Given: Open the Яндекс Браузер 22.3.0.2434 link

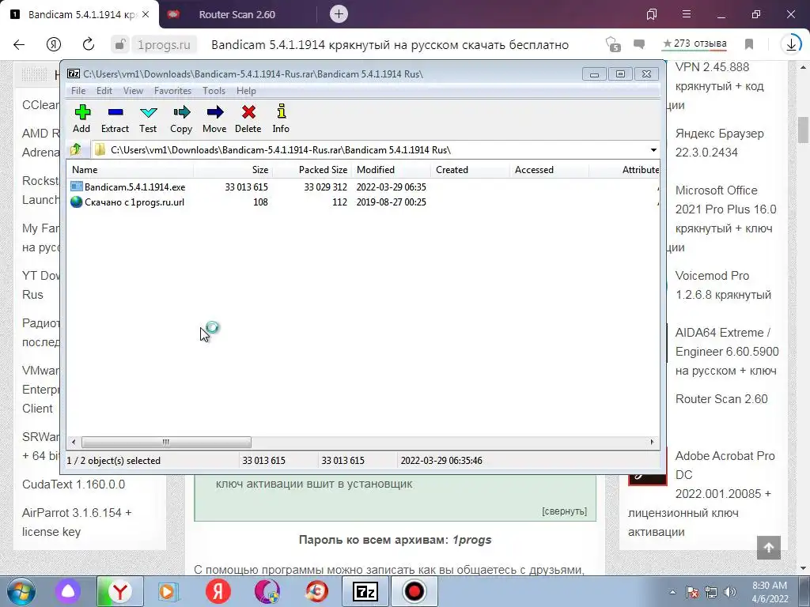Looking at the screenshot, I should tap(719, 143).
